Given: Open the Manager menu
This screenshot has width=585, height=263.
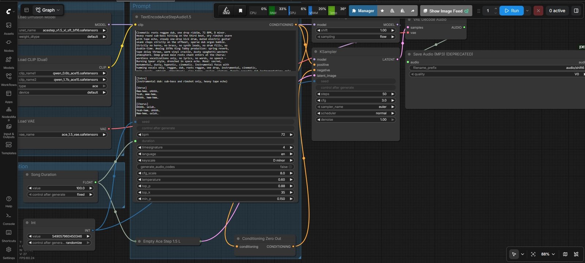Looking at the screenshot, I should (x=363, y=11).
